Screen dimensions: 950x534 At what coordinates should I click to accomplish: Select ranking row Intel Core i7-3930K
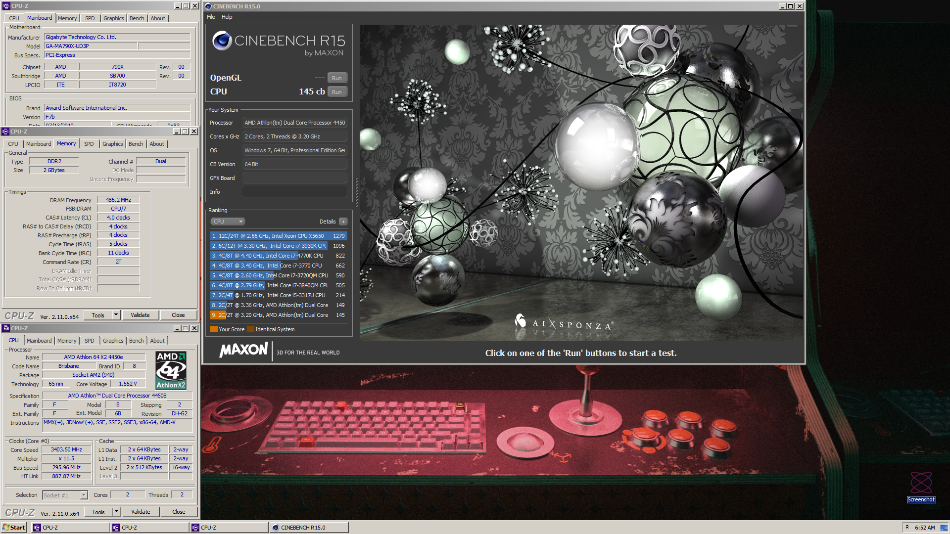pyautogui.click(x=279, y=246)
